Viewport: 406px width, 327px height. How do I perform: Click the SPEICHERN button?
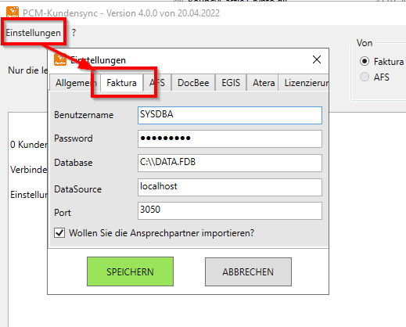130,271
